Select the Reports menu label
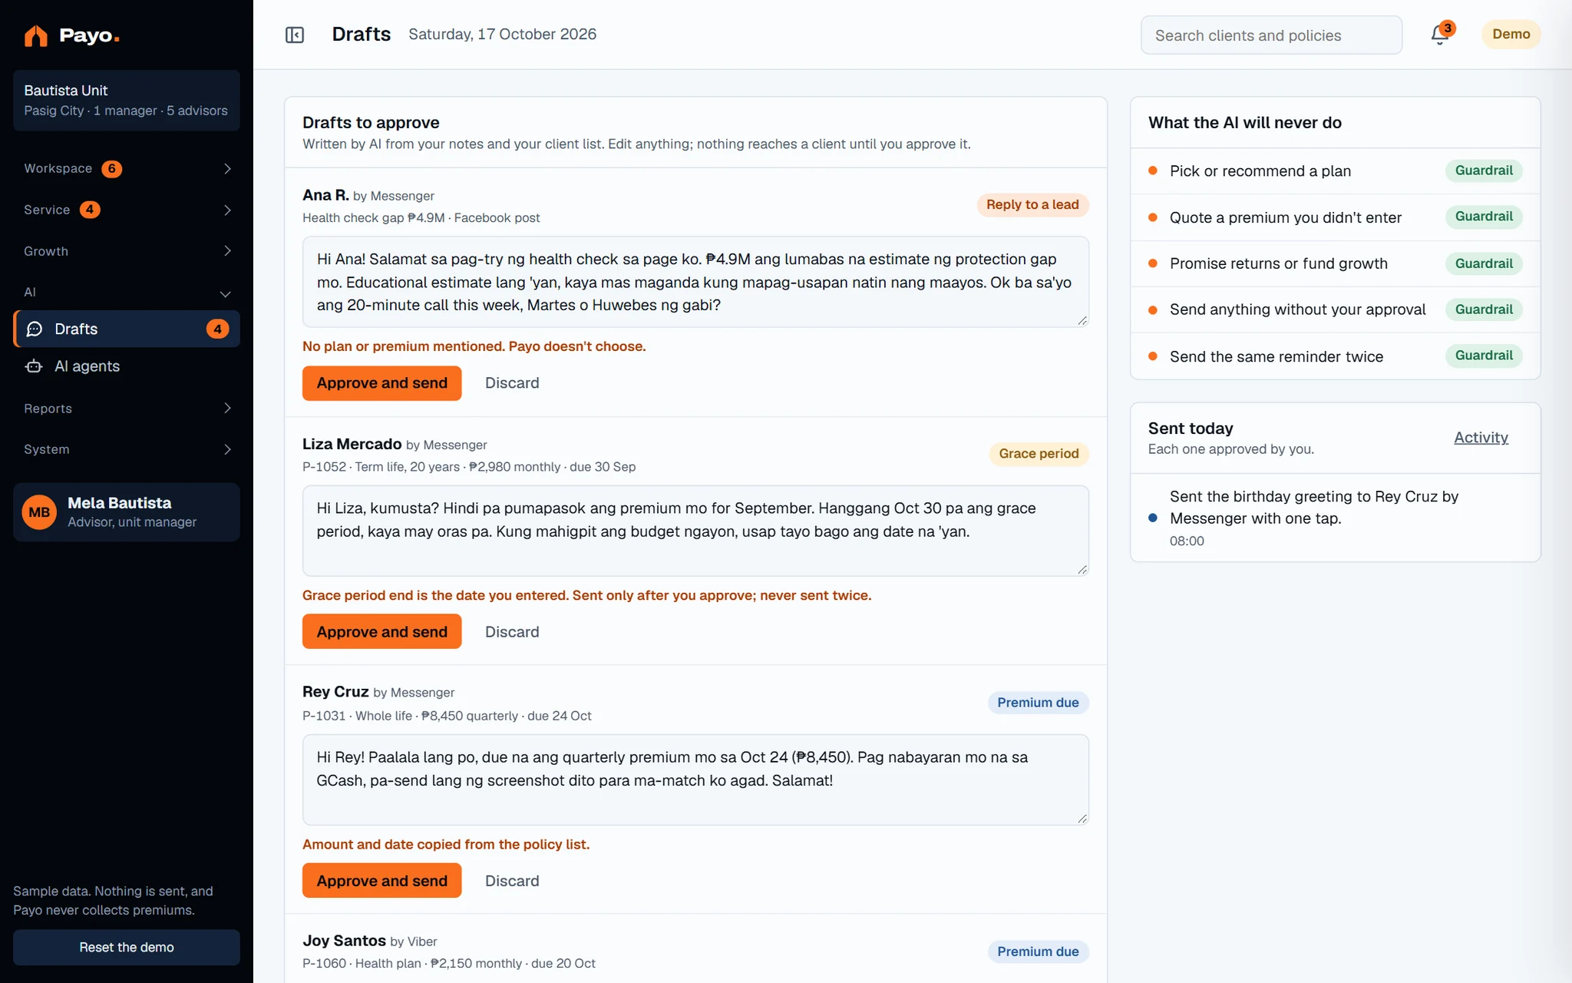 coord(48,409)
